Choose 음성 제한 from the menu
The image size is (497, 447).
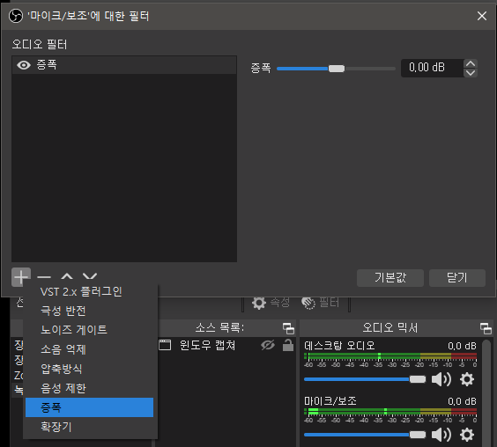coord(89,388)
